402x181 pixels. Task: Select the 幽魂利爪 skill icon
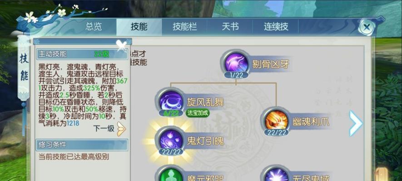click(276, 120)
